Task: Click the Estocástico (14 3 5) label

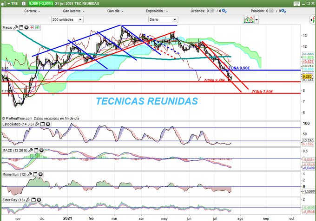Action: pyautogui.click(x=18, y=124)
